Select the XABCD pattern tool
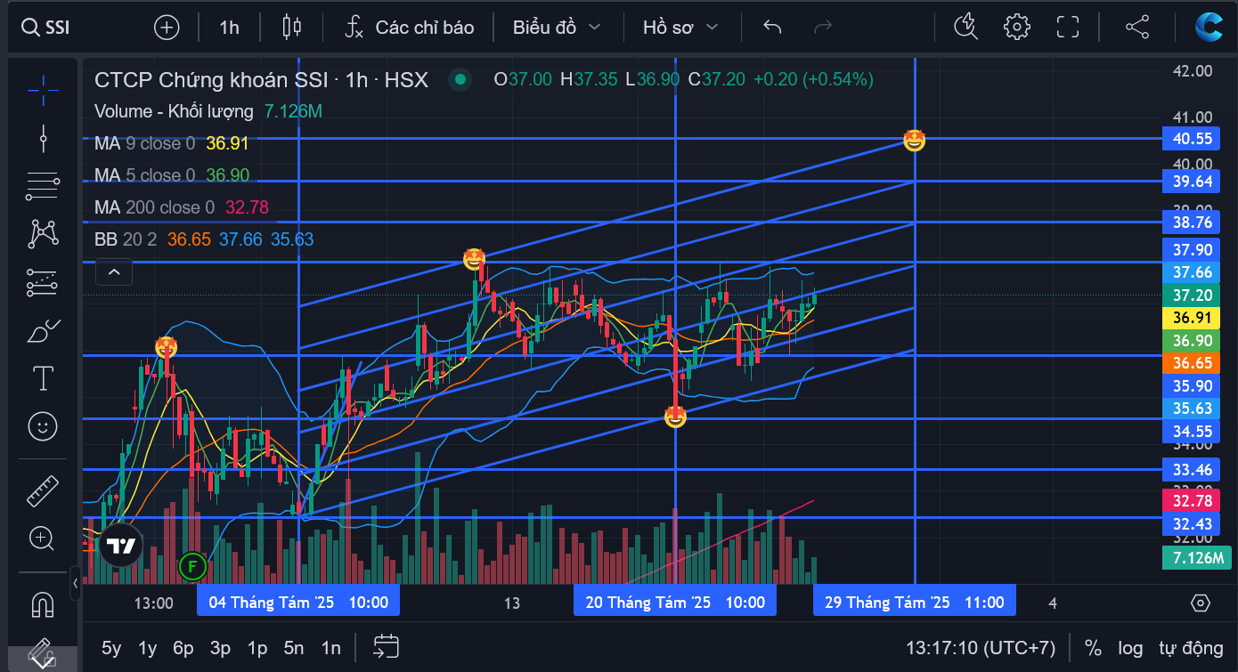1238x672 pixels. [43, 234]
